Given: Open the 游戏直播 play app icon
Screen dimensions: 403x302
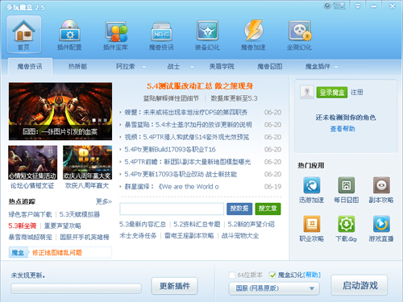Looking at the screenshot, I should [x=381, y=229].
